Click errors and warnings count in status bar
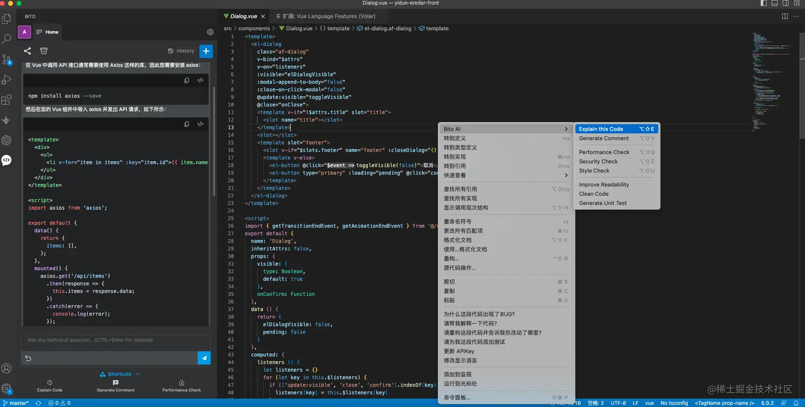The width and height of the screenshot is (805, 407). tap(59, 403)
